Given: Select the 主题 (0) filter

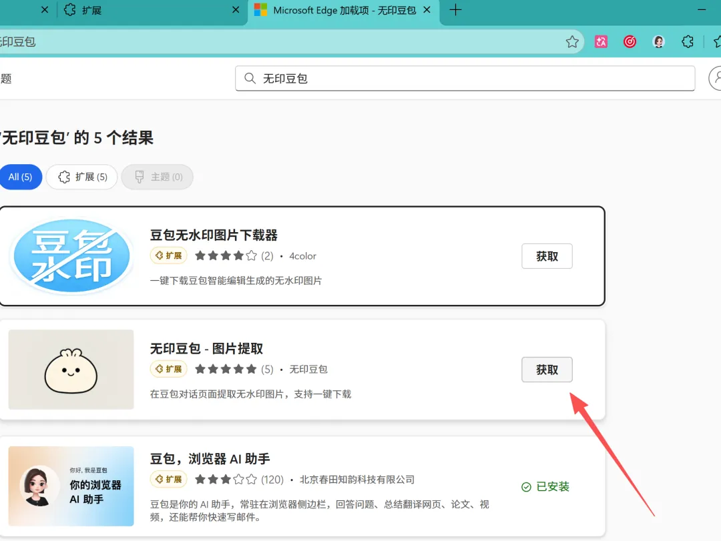Looking at the screenshot, I should (x=158, y=177).
